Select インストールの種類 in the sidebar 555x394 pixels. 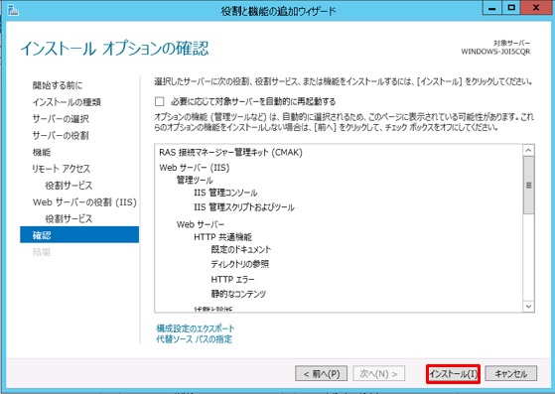(x=67, y=102)
